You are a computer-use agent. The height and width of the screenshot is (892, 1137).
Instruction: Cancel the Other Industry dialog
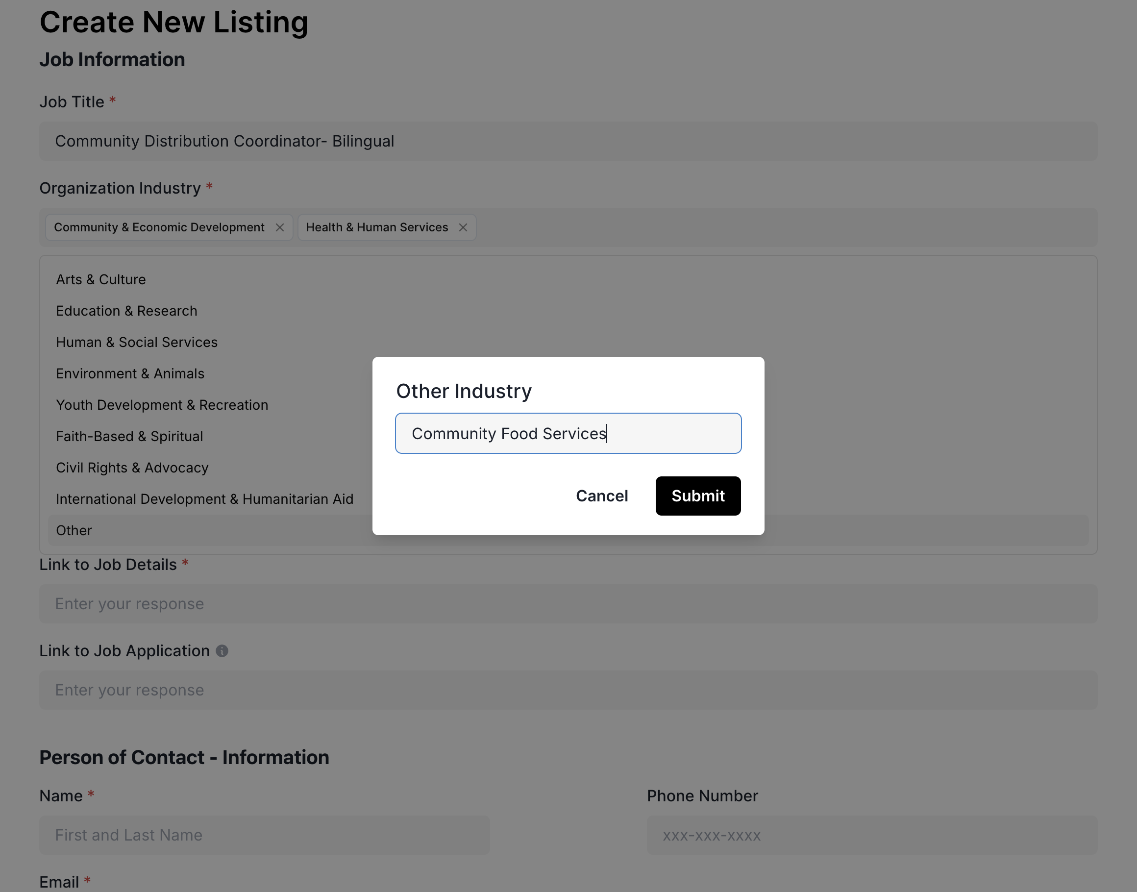click(x=602, y=496)
